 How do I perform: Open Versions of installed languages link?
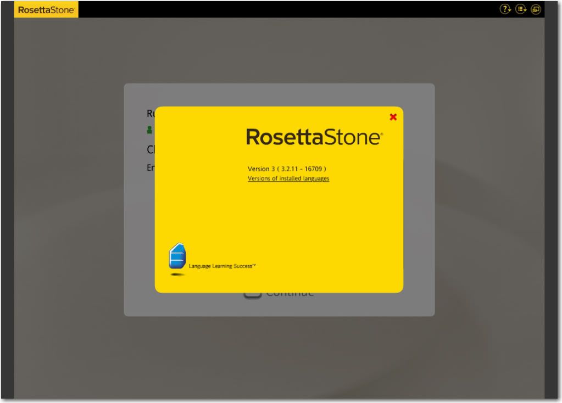click(288, 178)
